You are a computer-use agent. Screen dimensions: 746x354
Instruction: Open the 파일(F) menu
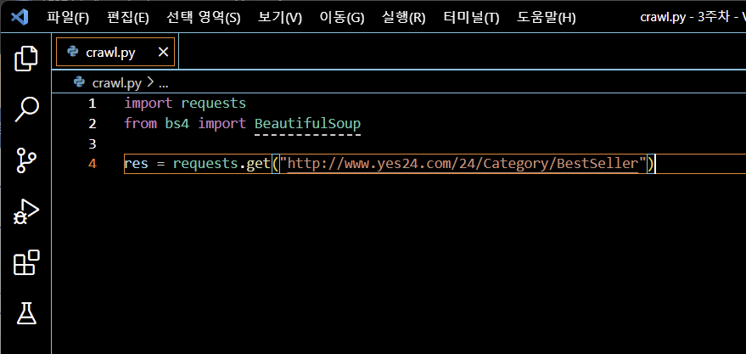click(68, 18)
